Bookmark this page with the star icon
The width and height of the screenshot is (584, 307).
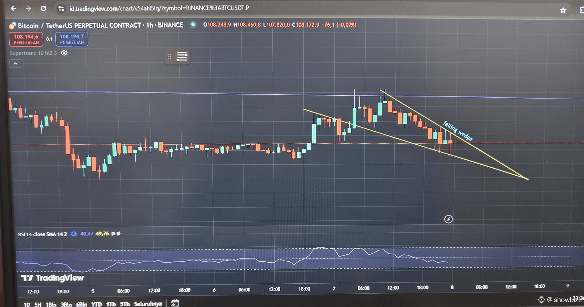point(563,11)
